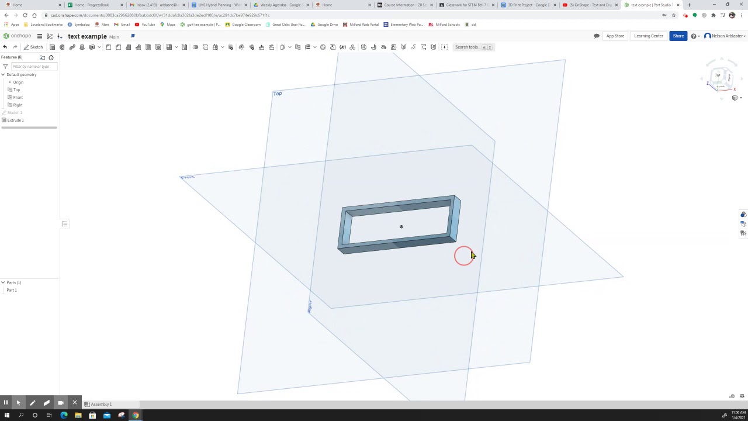
Task: Click the Undo arrow in toolbar
Action: click(5, 47)
